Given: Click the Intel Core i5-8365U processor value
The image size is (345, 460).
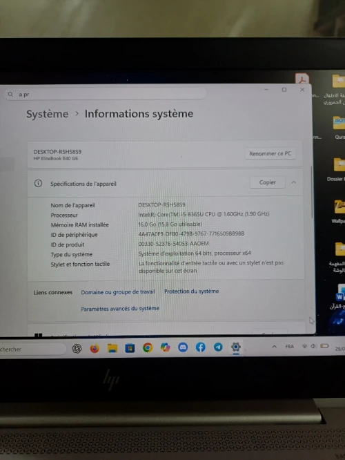Looking at the screenshot, I should (204, 214).
